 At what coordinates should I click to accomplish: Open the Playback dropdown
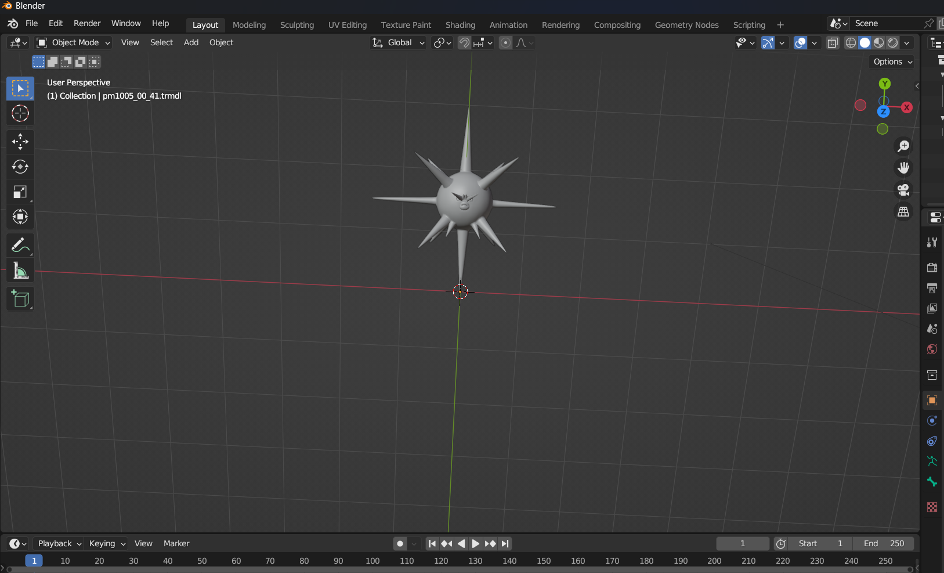[59, 543]
